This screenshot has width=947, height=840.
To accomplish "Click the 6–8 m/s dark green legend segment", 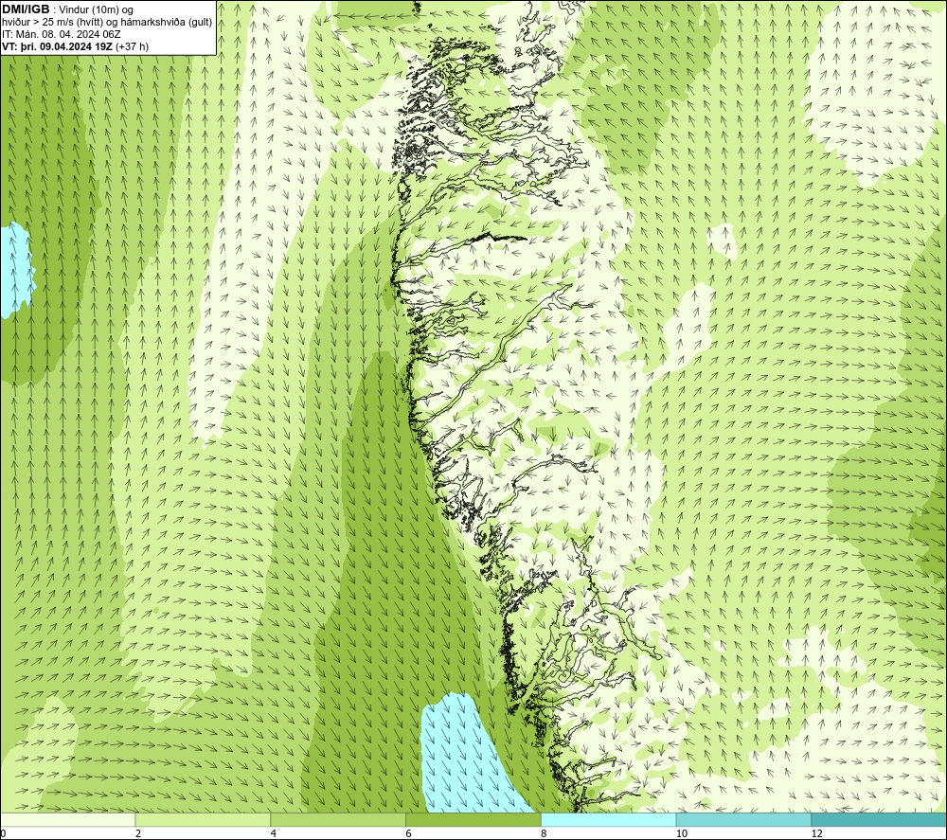I will (x=473, y=819).
